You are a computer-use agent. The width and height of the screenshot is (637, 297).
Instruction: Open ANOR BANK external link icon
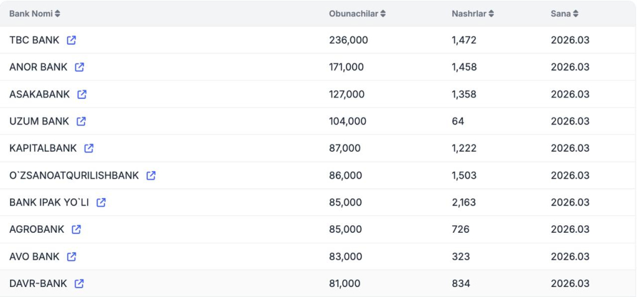[x=80, y=67]
